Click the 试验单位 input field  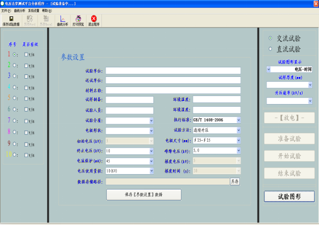click(173, 71)
